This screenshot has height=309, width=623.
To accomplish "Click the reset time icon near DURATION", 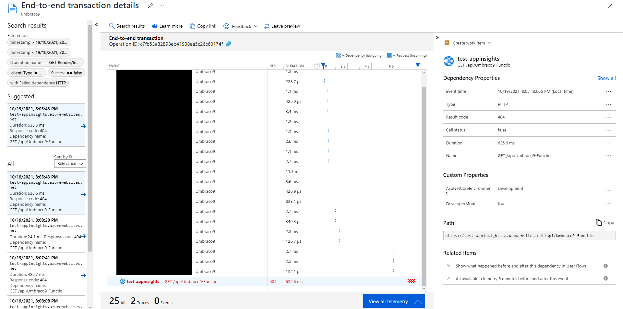I will click(317, 66).
